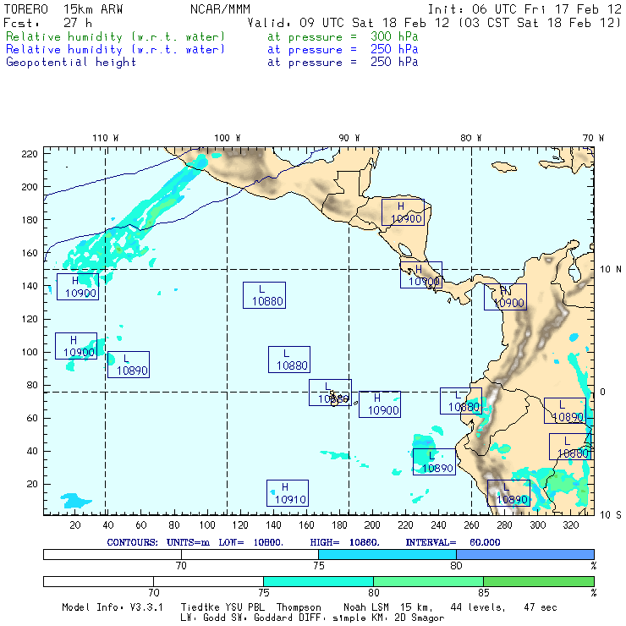Click the green 'Relative humidity (w.r.t. water)' label
This screenshot has width=626, height=626.
pos(115,36)
